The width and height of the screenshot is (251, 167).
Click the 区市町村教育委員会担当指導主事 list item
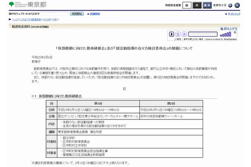(x=85, y=151)
